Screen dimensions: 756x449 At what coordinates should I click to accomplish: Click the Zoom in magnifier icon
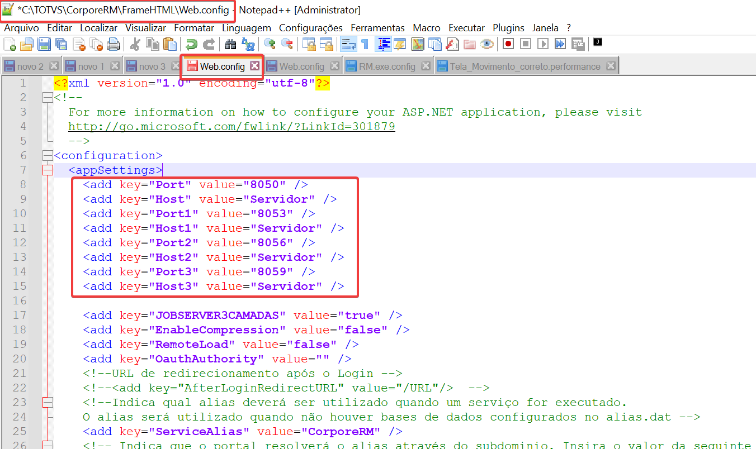pyautogui.click(x=270, y=44)
